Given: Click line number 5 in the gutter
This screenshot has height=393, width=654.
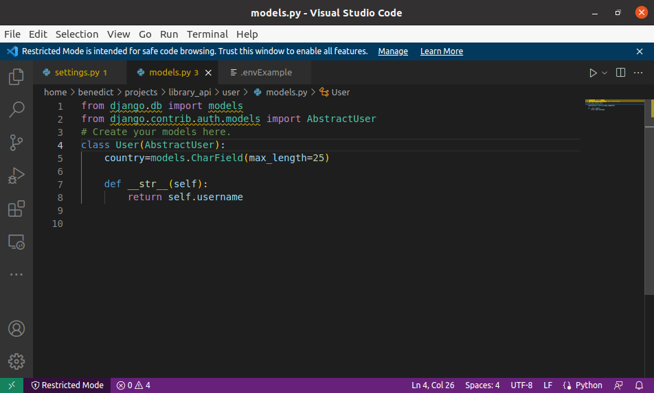Looking at the screenshot, I should pyautogui.click(x=60, y=158).
